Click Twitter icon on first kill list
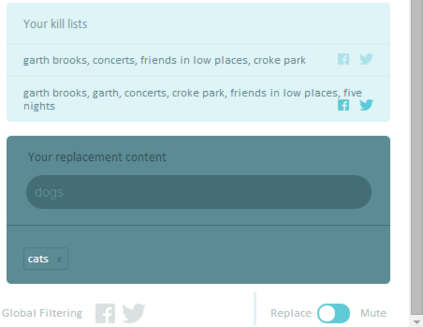Viewport: 423px width, 327px height. [x=366, y=59]
